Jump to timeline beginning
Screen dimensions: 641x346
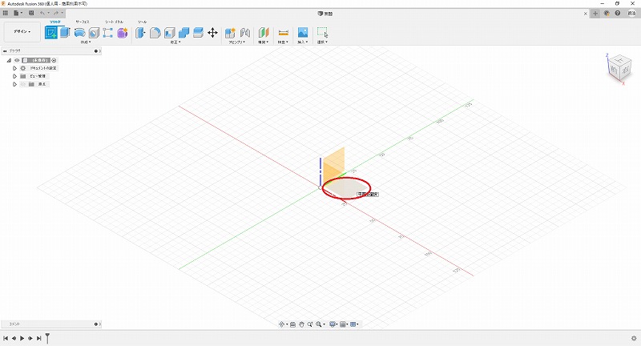tap(6, 338)
